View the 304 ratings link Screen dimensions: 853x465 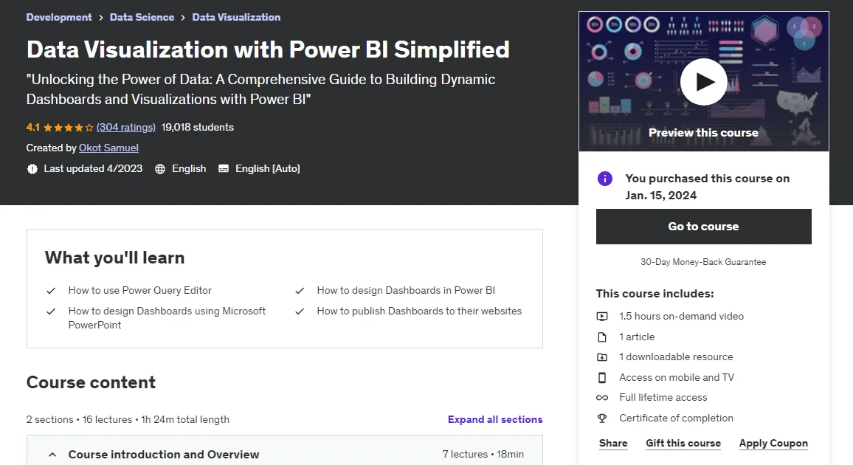pyautogui.click(x=125, y=127)
